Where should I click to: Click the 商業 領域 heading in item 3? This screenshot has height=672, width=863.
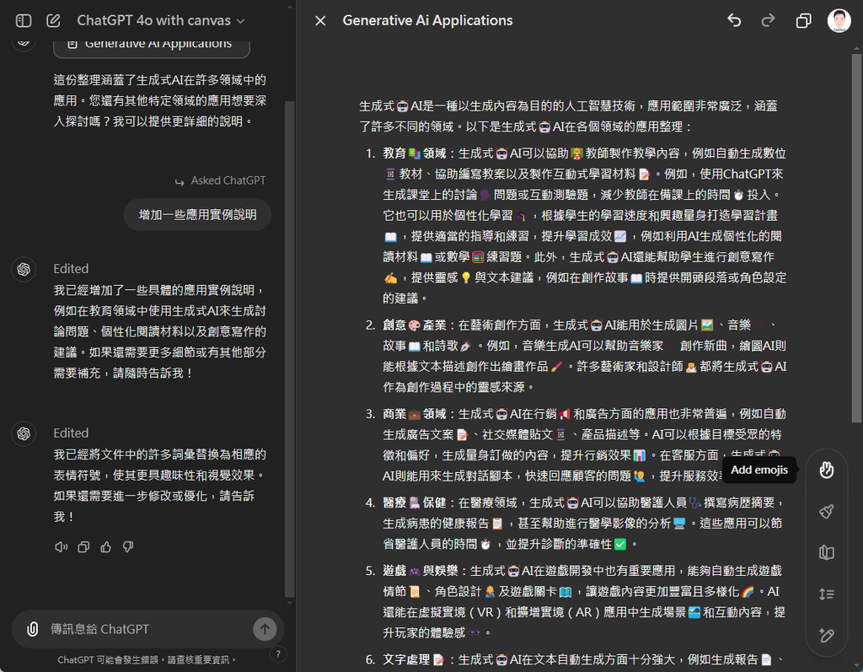tap(415, 414)
